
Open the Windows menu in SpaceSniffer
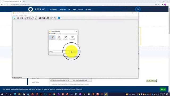21,15
